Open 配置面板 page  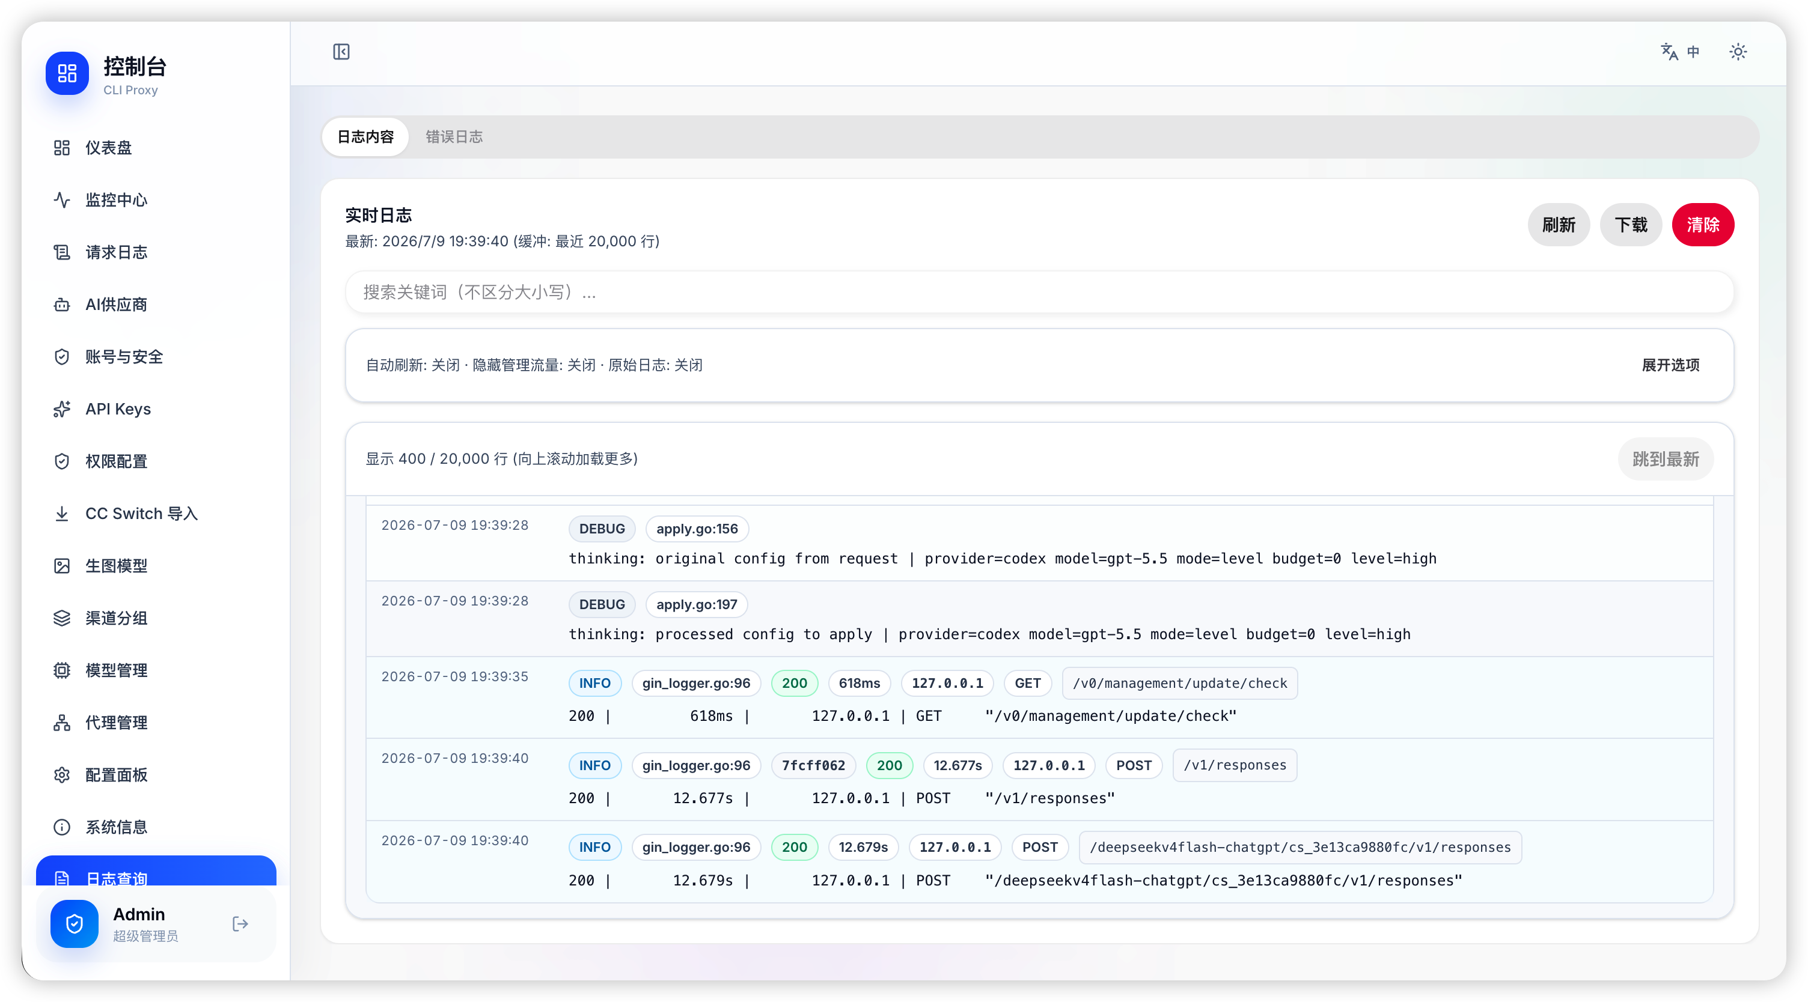(156, 776)
